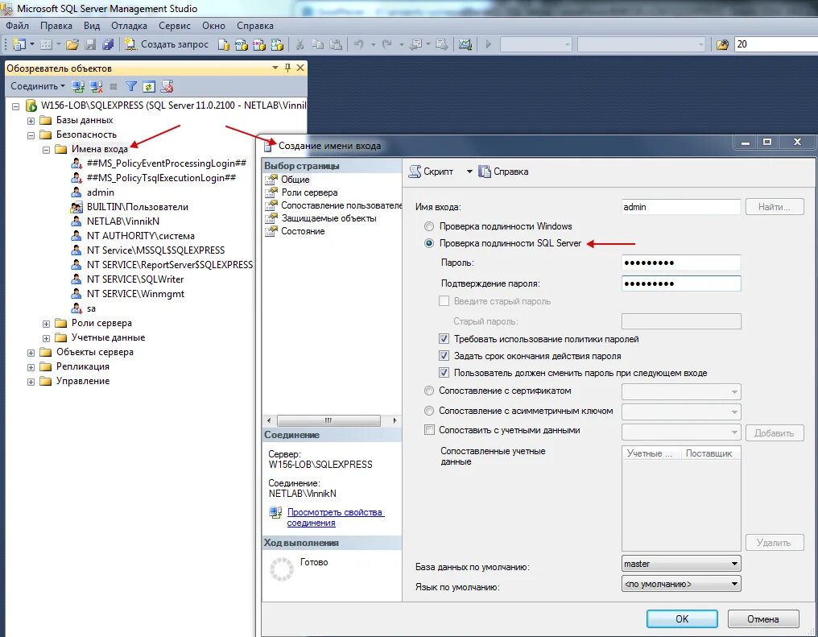Click the Filter funnel icon

point(131,87)
